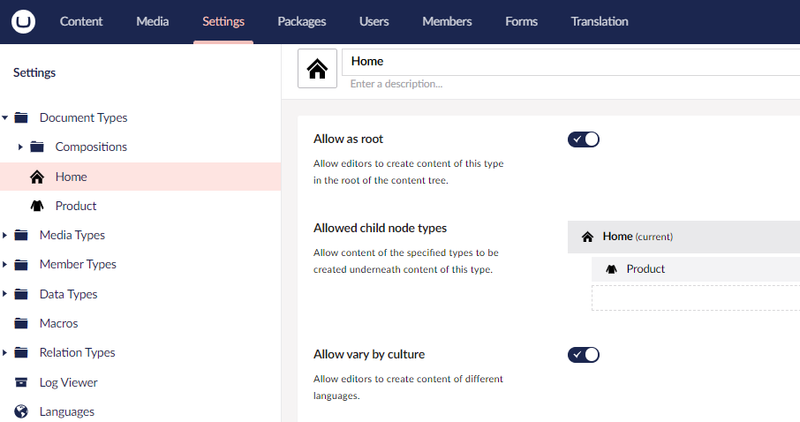The height and width of the screenshot is (422, 800).
Task: Click the empty add child node placeholder
Action: (x=695, y=298)
